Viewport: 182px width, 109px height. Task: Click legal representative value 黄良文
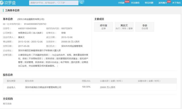coord(21,37)
